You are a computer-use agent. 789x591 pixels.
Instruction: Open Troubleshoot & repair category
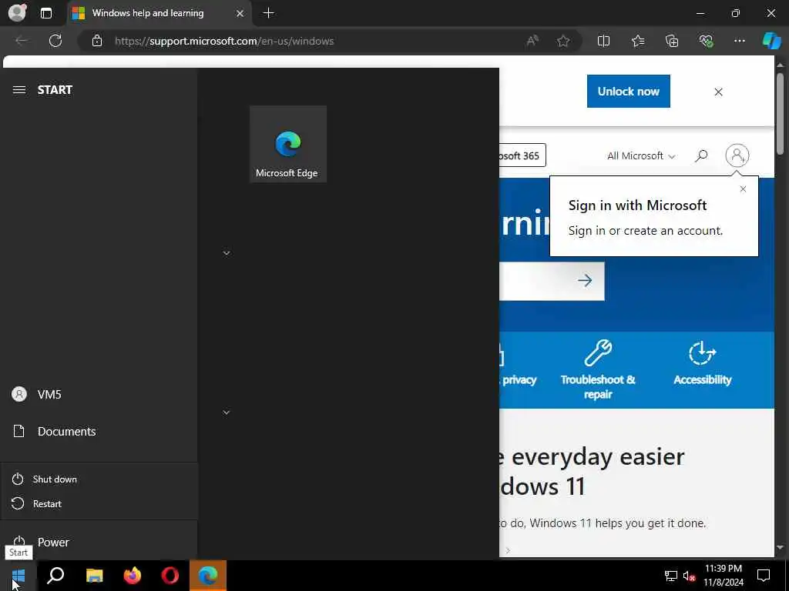pyautogui.click(x=598, y=369)
